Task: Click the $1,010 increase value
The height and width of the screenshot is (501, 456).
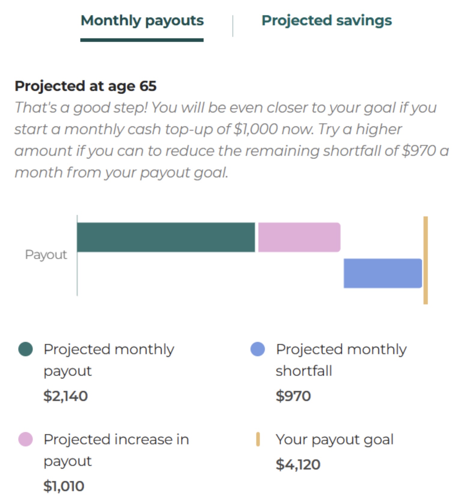Action: tap(64, 486)
